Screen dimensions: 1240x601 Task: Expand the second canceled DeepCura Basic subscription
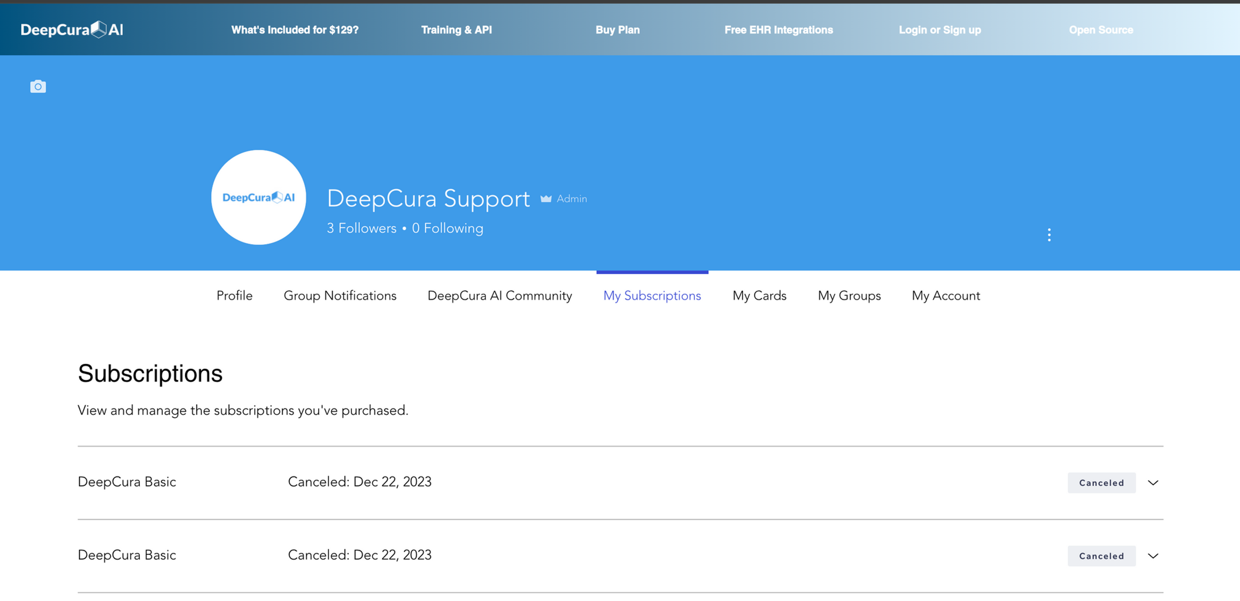click(x=1153, y=556)
